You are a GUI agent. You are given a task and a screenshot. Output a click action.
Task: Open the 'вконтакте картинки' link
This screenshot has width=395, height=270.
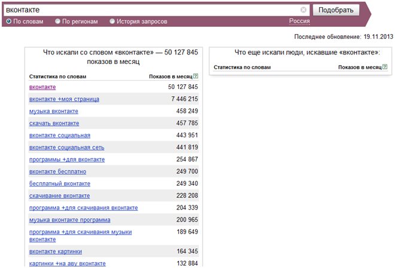tap(56, 251)
